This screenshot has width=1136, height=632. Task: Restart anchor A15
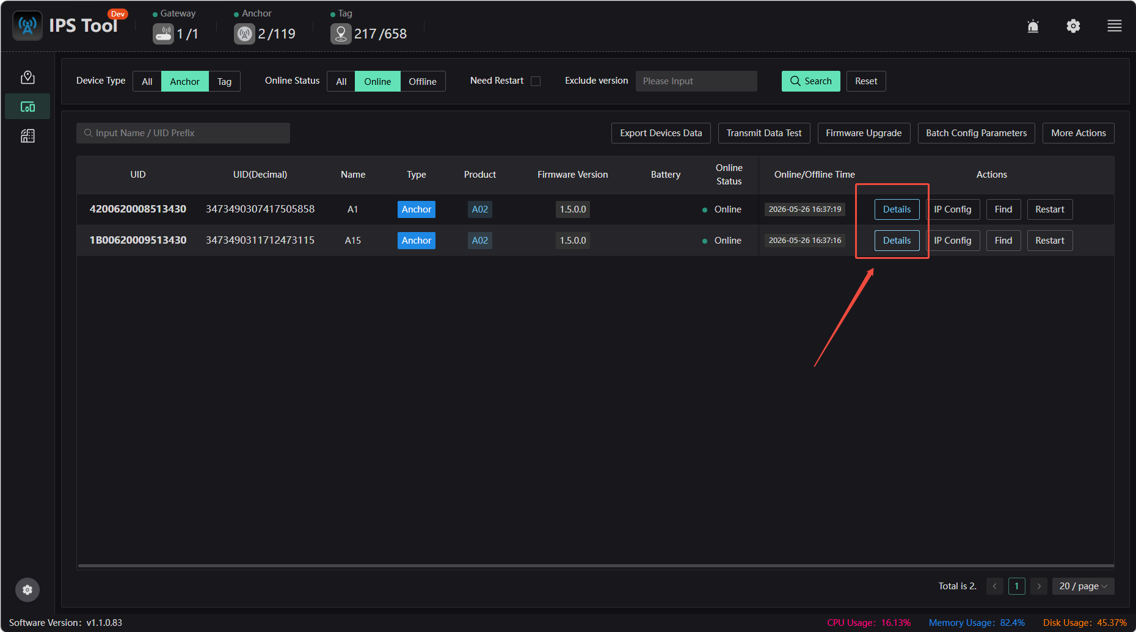click(1050, 241)
